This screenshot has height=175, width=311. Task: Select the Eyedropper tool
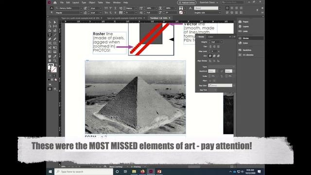pyautogui.click(x=55, y=56)
